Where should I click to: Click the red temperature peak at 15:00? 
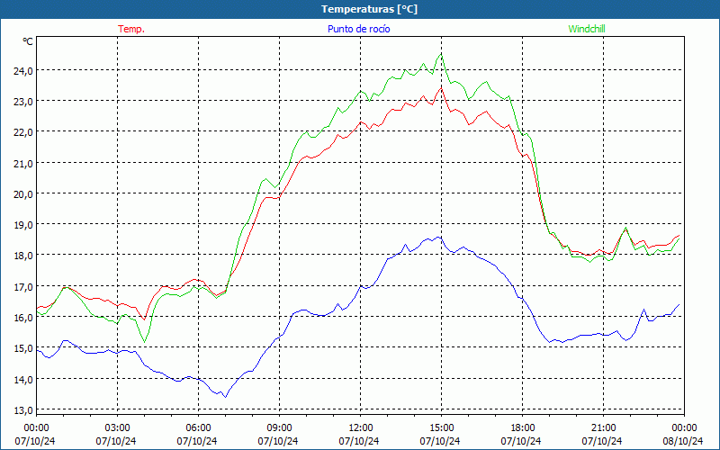click(441, 87)
